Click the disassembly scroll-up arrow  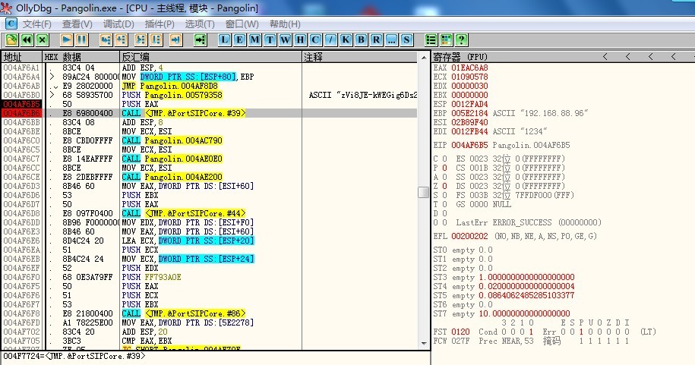pos(424,58)
